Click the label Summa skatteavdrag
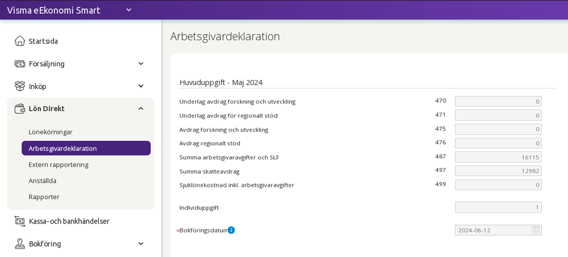 (209, 171)
